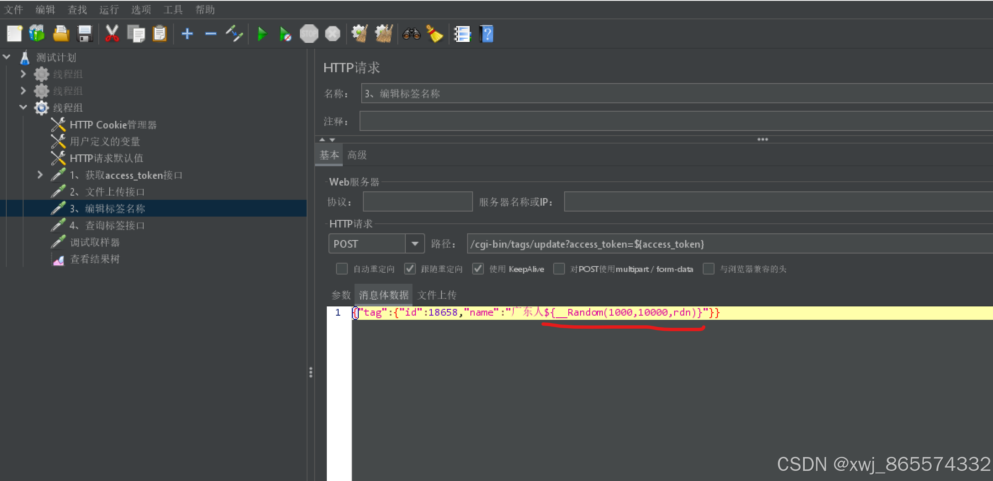Click the binoculars Search icon
Image resolution: width=993 pixels, height=481 pixels.
coord(411,34)
